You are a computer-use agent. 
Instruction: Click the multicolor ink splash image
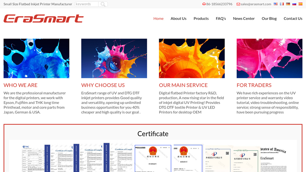114,58
